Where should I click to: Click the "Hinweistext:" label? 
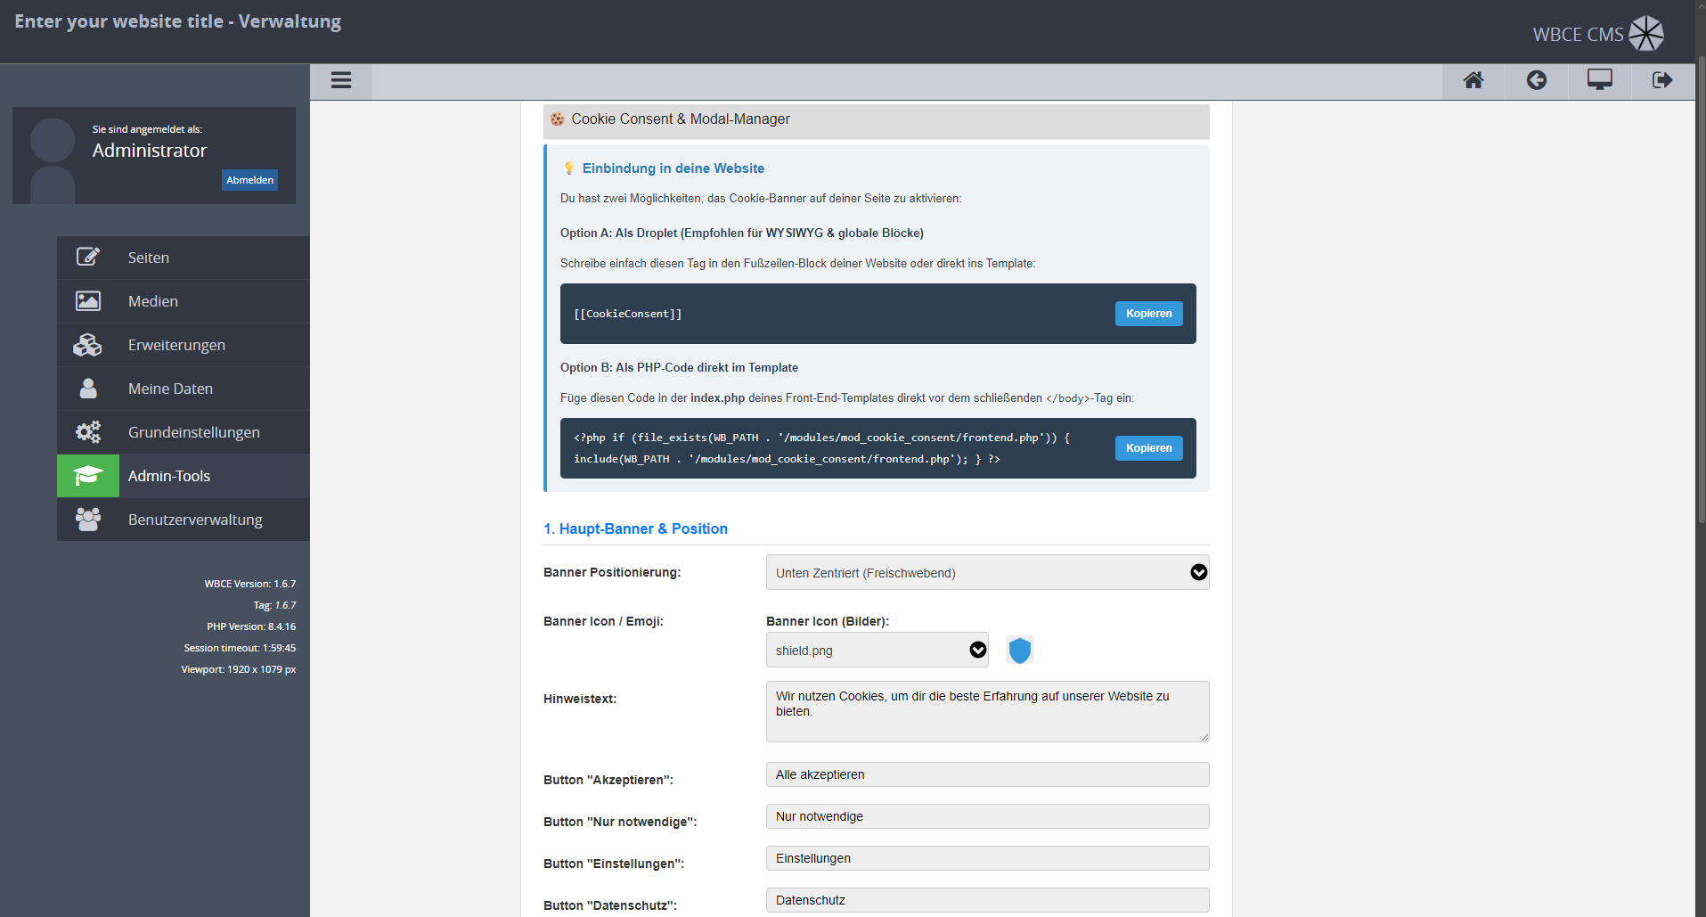(x=580, y=699)
